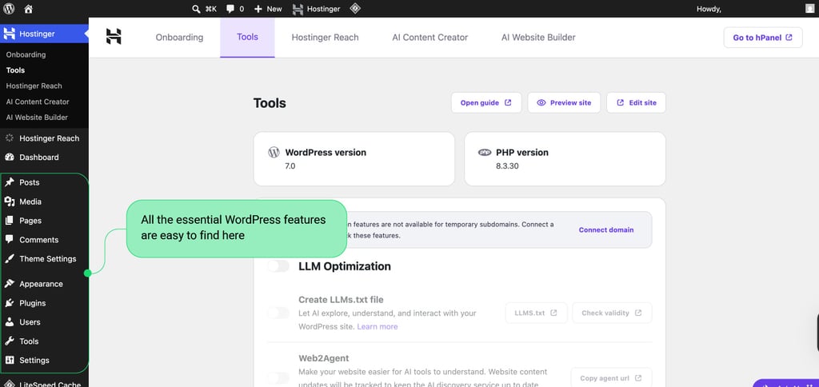Click the Users person icon
Viewport: 819px width, 387px height.
coord(10,321)
